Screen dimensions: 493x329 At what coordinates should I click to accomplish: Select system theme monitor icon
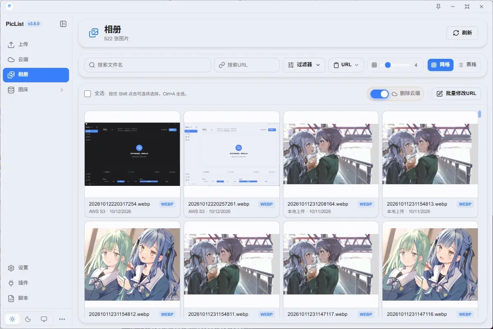click(44, 319)
